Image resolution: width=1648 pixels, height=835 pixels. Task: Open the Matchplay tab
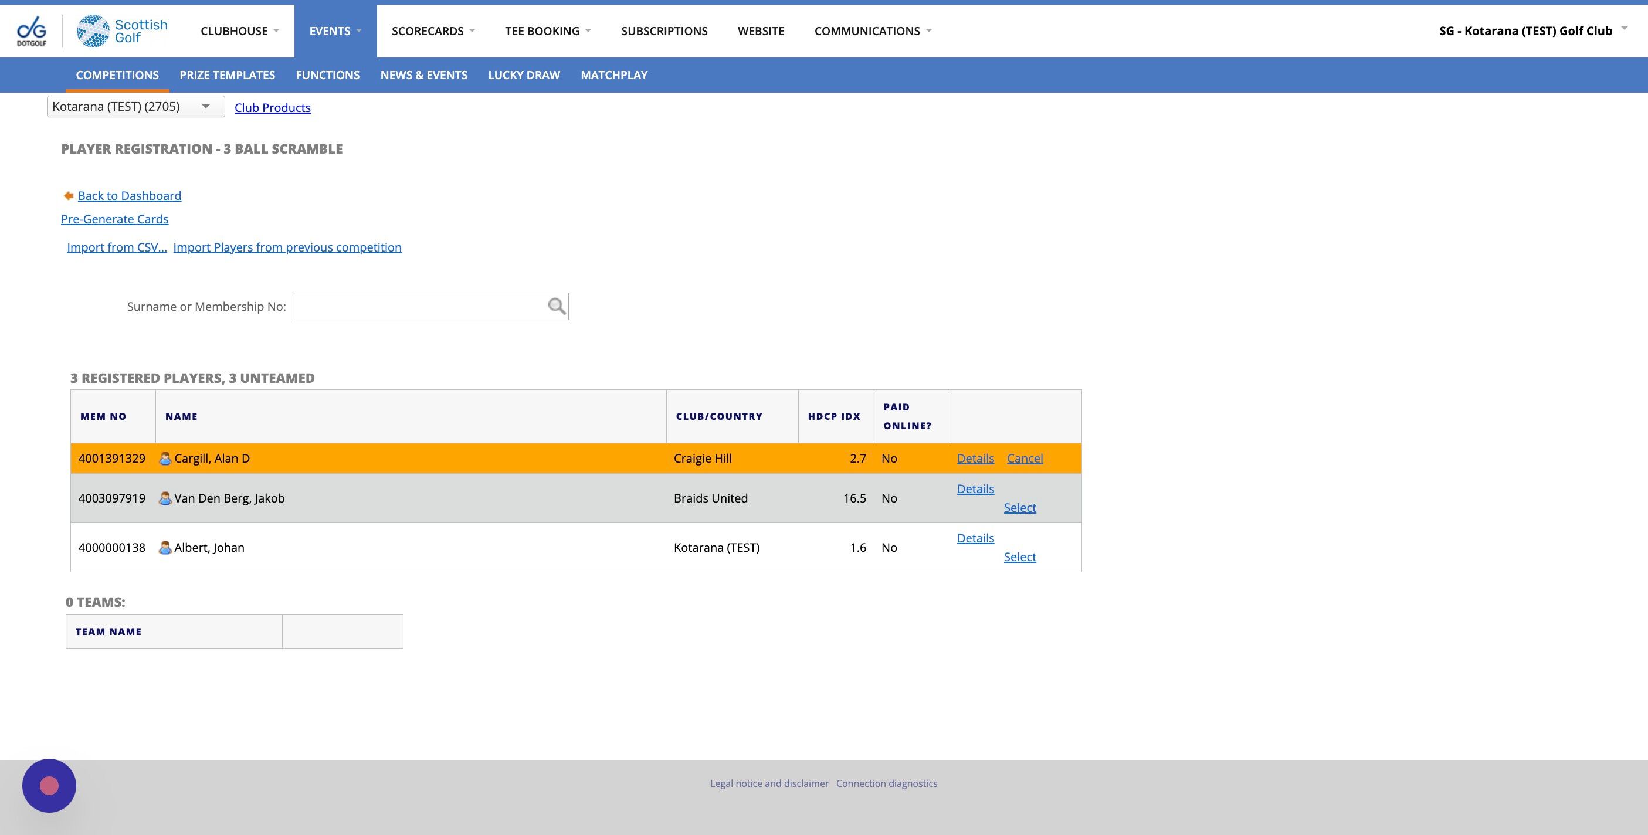tap(613, 75)
